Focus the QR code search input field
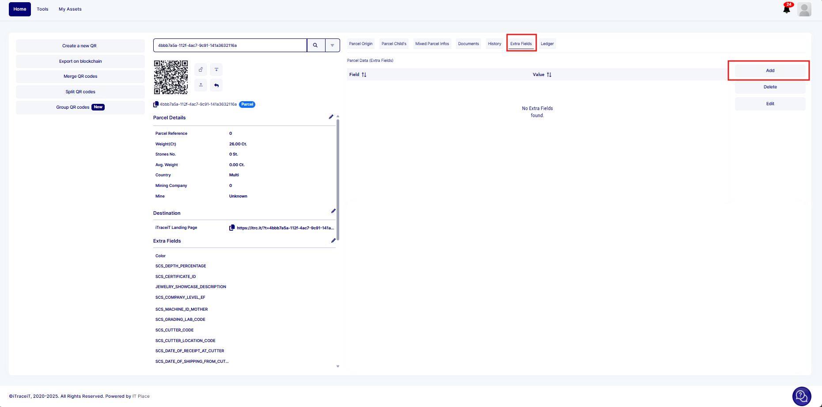Viewport: 822px width, 407px height. click(230, 45)
